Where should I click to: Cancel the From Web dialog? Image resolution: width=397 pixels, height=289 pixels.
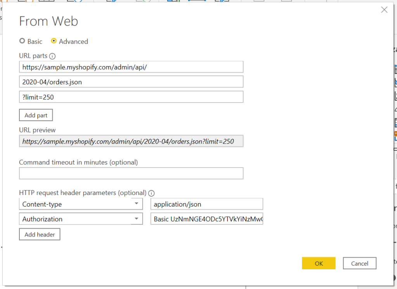(x=359, y=263)
